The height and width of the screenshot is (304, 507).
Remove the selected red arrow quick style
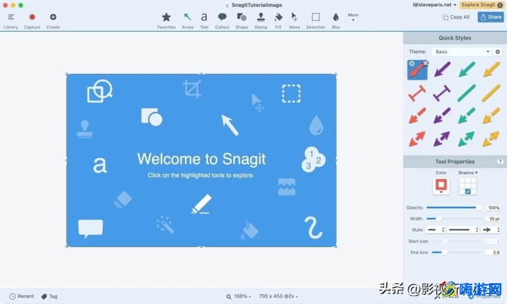(x=411, y=63)
